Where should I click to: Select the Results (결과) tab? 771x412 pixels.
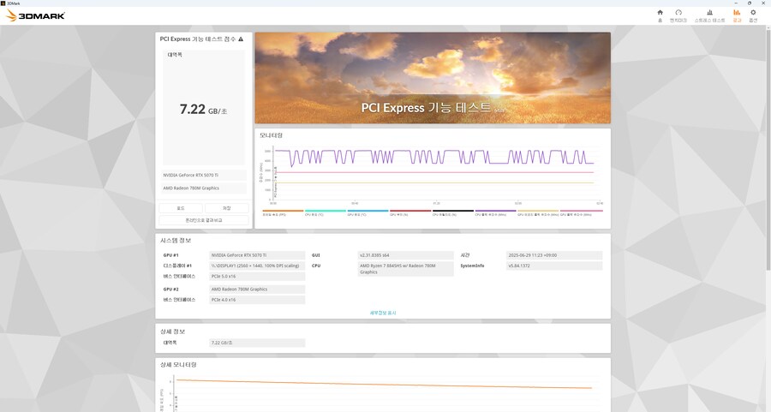737,15
